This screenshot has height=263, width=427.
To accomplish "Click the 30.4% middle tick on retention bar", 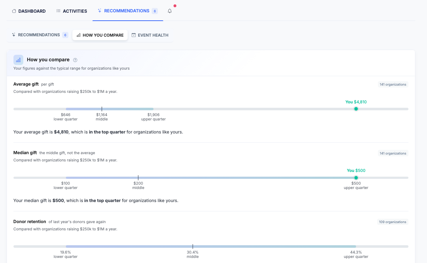I will pos(192,246).
